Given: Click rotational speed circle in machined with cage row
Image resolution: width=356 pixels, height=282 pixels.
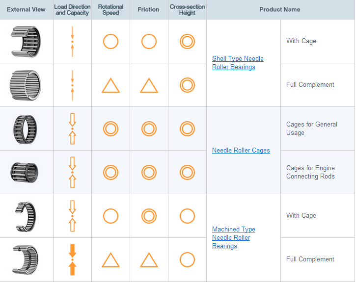Looking at the screenshot, I should (110, 216).
